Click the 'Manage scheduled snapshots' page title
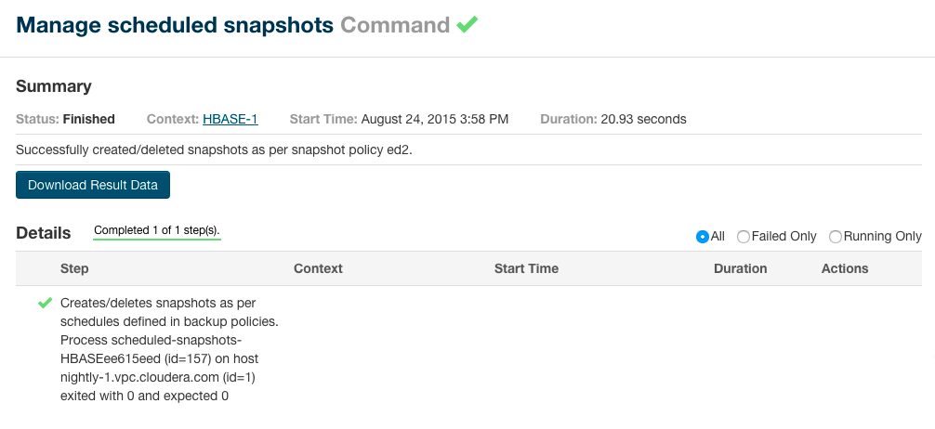The width and height of the screenshot is (935, 429). click(x=175, y=25)
